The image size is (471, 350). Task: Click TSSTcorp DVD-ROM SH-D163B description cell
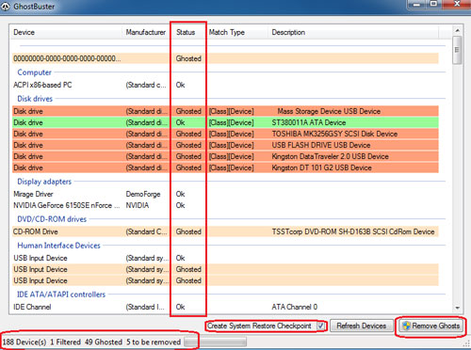pos(353,231)
